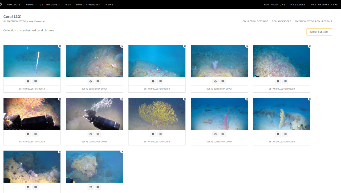Open the News page
This screenshot has height=193, width=341.
click(109, 5)
